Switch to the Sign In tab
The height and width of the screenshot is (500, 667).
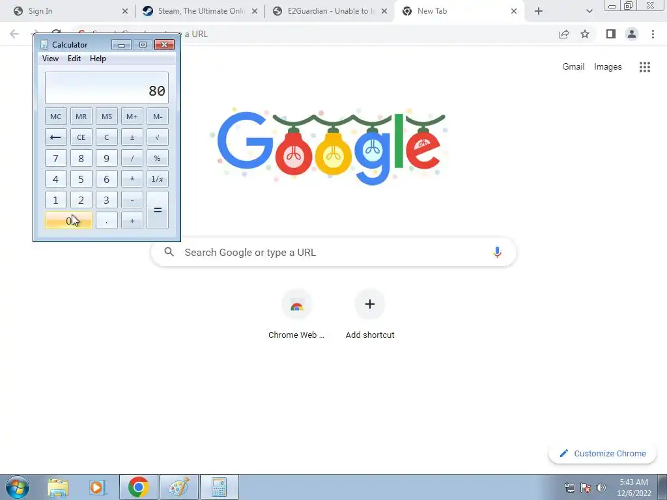coord(70,11)
